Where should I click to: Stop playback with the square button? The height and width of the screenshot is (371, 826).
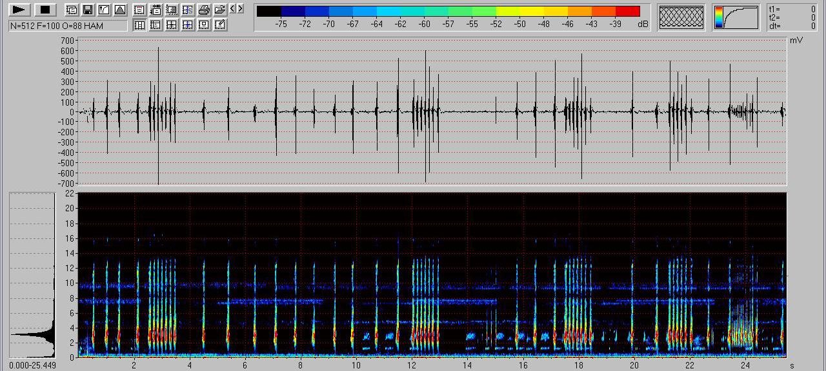click(x=45, y=10)
